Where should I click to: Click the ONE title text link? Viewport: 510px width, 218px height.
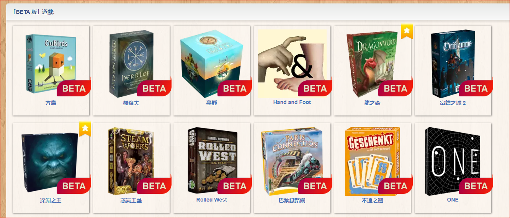coord(453,200)
